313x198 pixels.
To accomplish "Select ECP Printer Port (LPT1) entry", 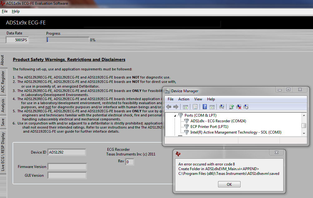I will click(x=209, y=126).
